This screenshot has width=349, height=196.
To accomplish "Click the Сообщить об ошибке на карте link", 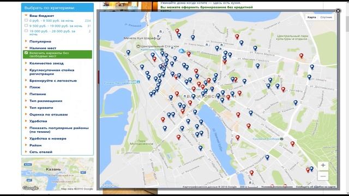I will (315, 187).
